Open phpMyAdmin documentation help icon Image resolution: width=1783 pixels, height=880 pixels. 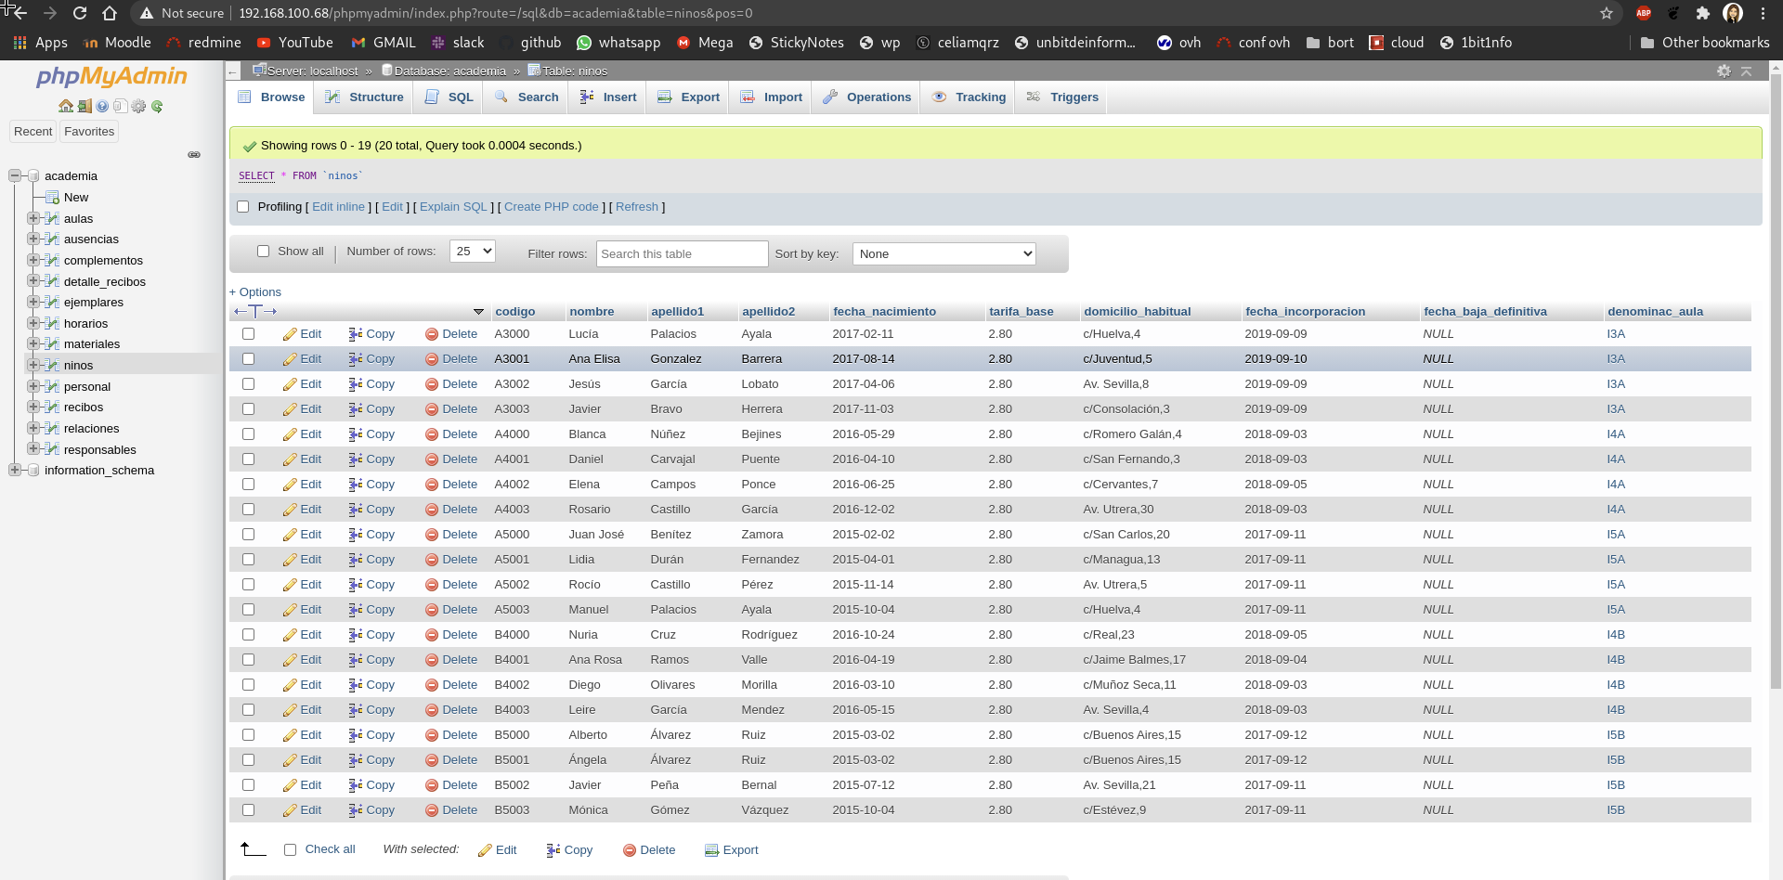[102, 107]
